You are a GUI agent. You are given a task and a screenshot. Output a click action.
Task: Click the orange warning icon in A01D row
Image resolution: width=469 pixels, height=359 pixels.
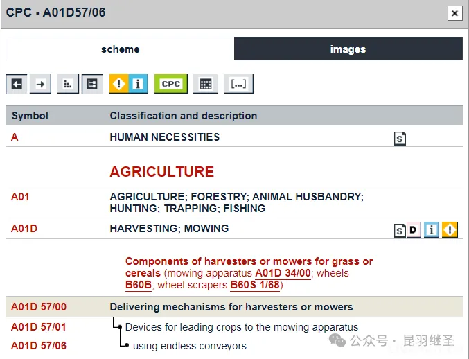[x=450, y=230]
